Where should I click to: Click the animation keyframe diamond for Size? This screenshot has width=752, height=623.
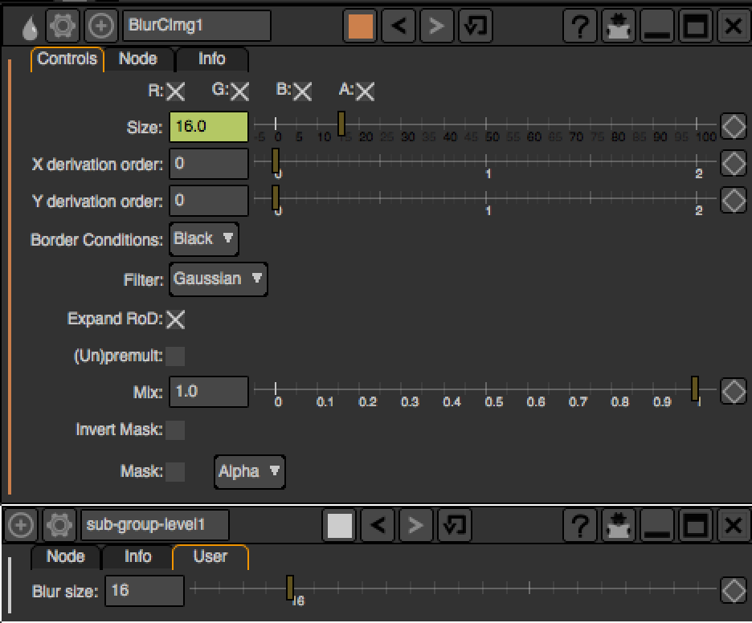(x=733, y=127)
